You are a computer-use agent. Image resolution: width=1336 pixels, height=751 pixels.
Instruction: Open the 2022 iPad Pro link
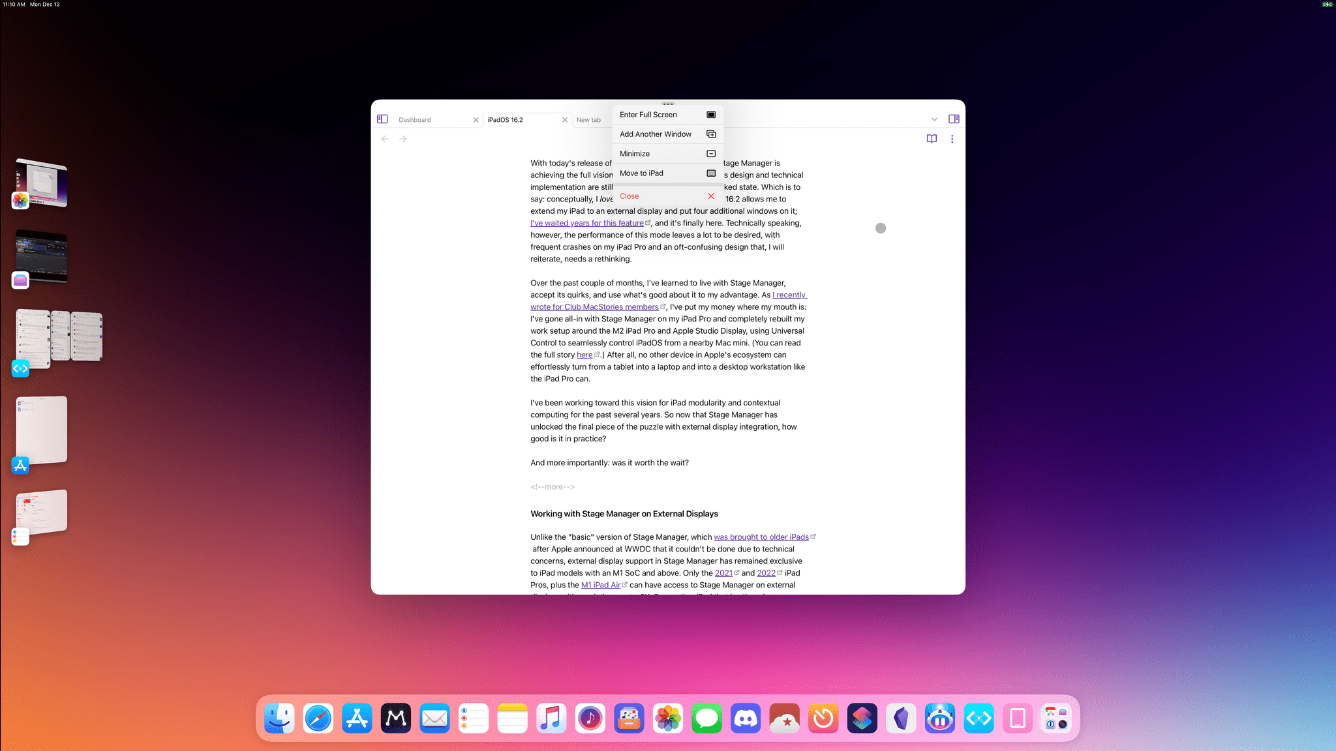click(766, 573)
